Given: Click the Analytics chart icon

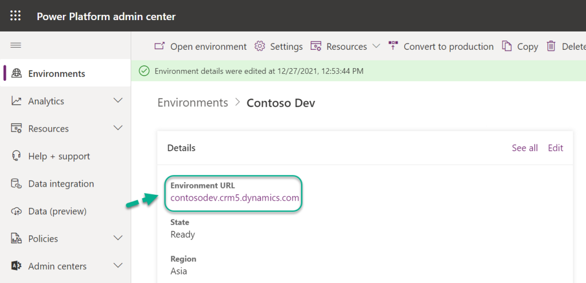Looking at the screenshot, I should pos(17,101).
